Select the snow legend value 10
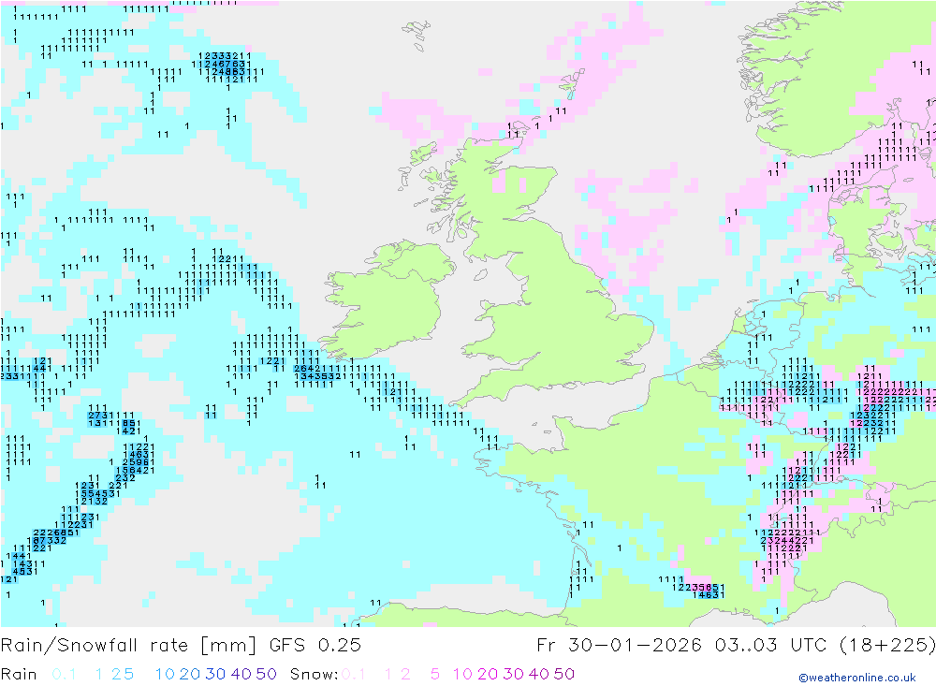Viewport: 936px width, 686px height. click(x=462, y=674)
